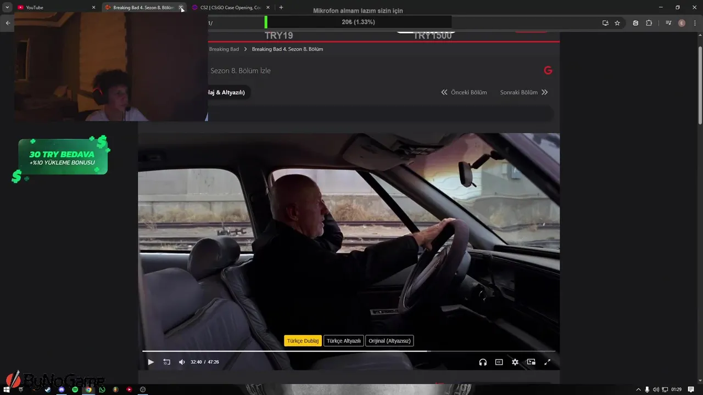Open the media controls music icon
703x395 pixels.
click(x=668, y=23)
